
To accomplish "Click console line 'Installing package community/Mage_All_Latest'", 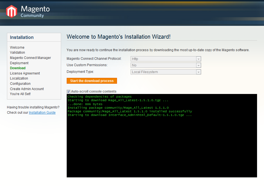I will click(118, 108).
